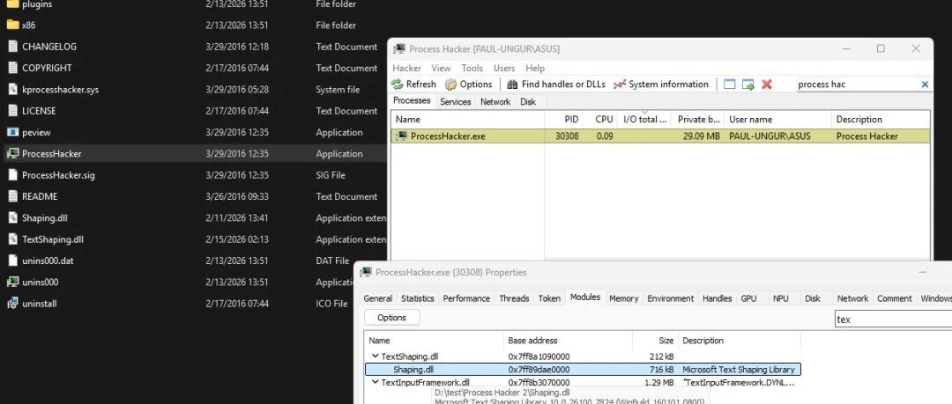
Task: Select the peview application icon
Action: pos(12,132)
